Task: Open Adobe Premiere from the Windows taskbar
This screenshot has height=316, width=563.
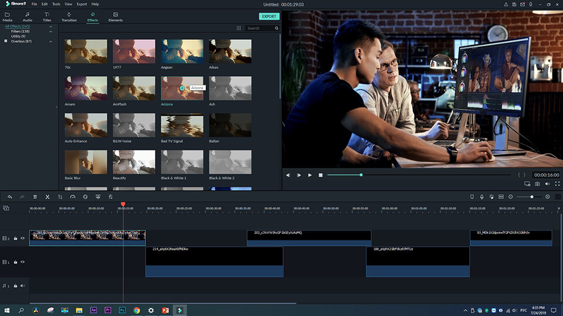Action: pyautogui.click(x=108, y=310)
